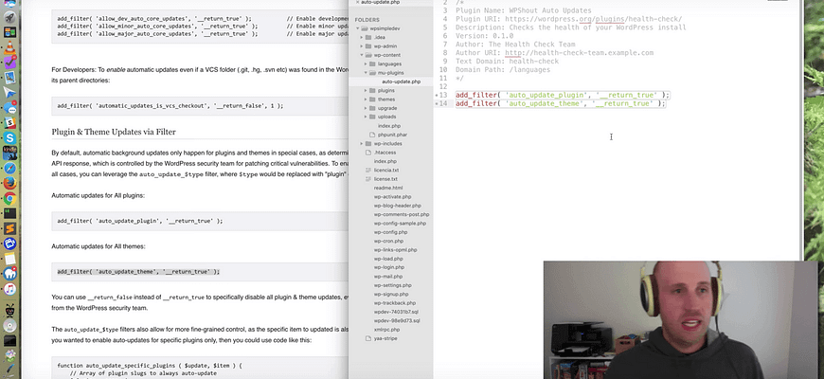
Task: Select auto-update.php in the sidebar tree
Action: tap(401, 81)
